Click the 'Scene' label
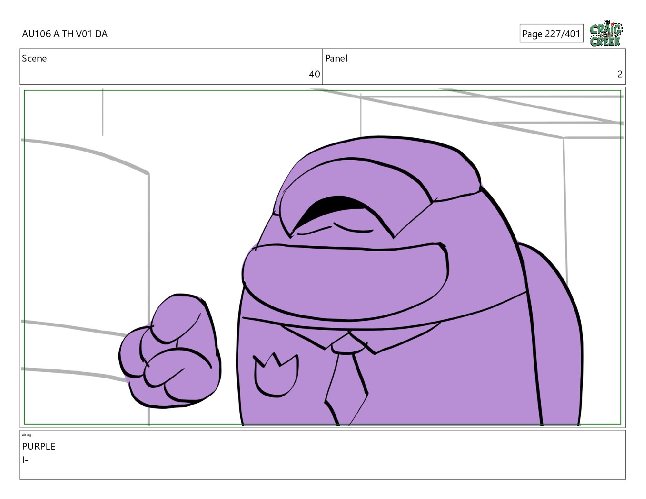646x499 pixels. pos(34,58)
